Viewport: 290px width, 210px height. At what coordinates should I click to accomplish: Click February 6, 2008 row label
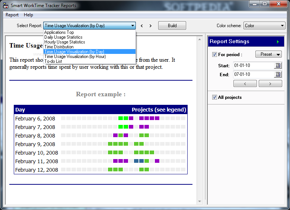35,119
